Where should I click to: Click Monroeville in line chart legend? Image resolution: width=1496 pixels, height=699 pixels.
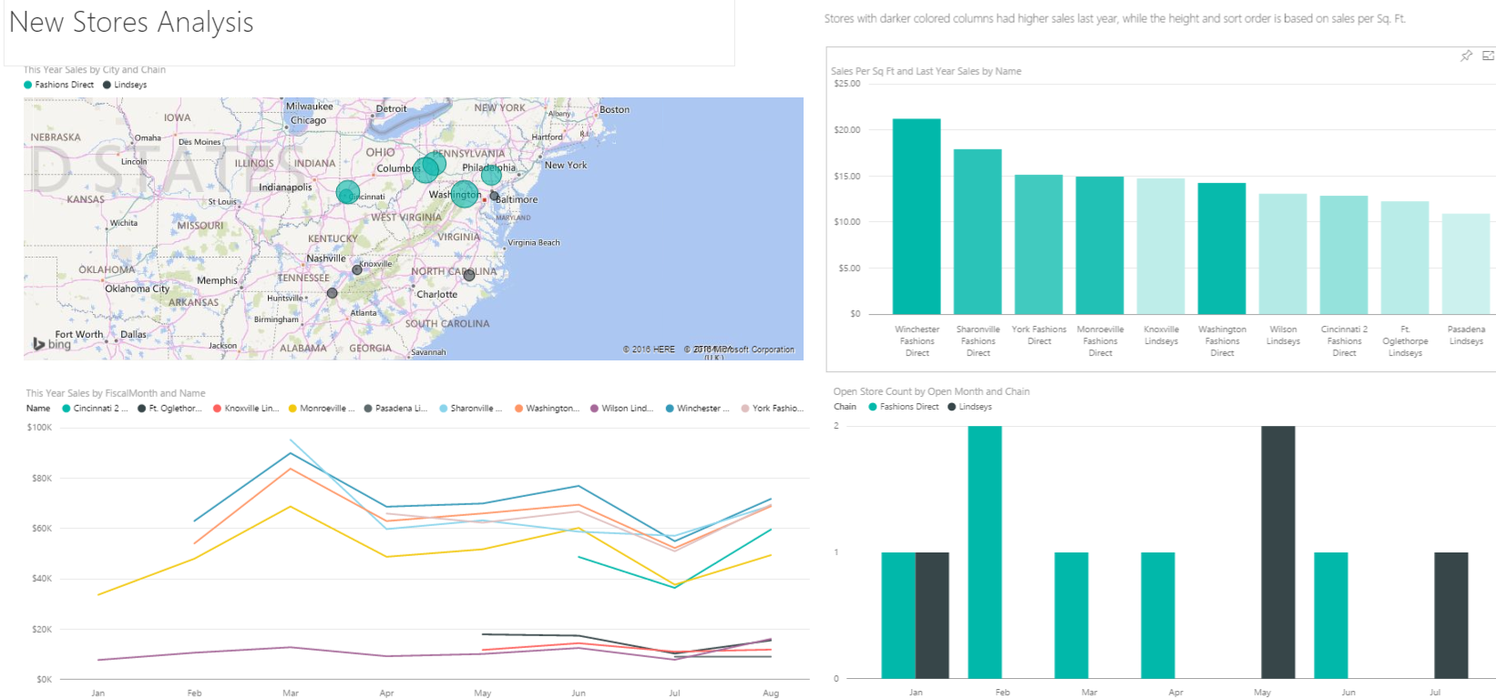(x=322, y=409)
